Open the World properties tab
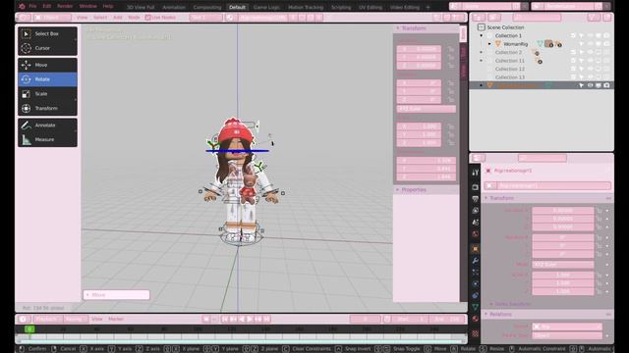The height and width of the screenshot is (353, 629). [x=476, y=233]
